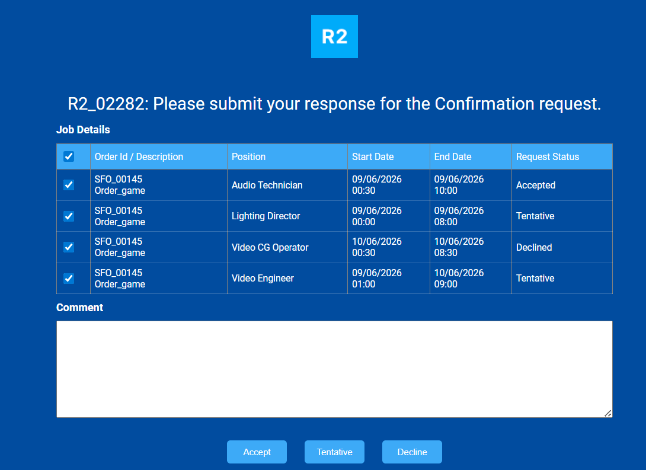Click the Start Date column header
The height and width of the screenshot is (470, 646).
[389, 156]
